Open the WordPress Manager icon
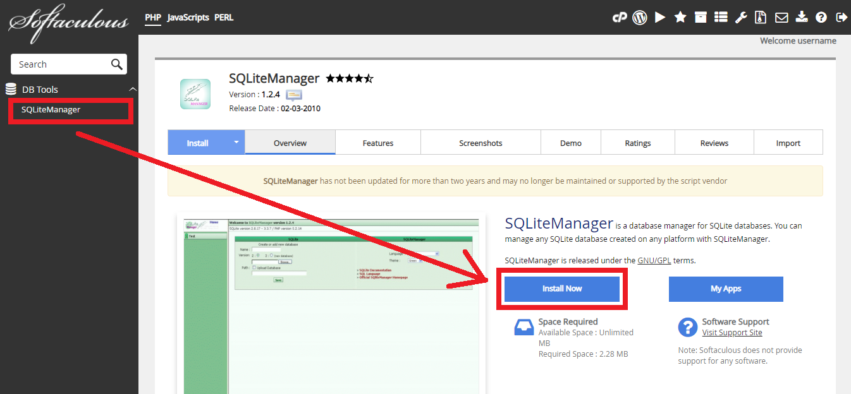This screenshot has height=394, width=851. point(639,17)
